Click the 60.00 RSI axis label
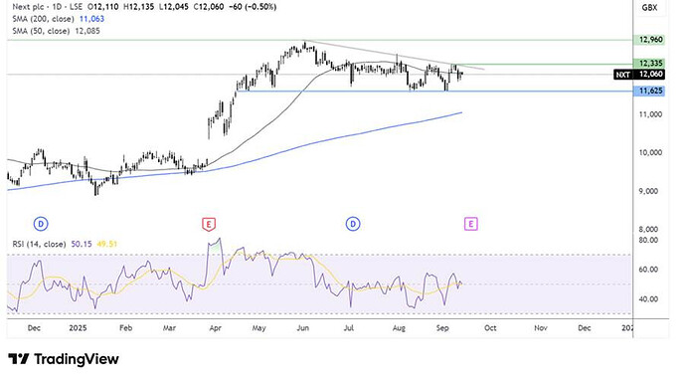 [648, 270]
